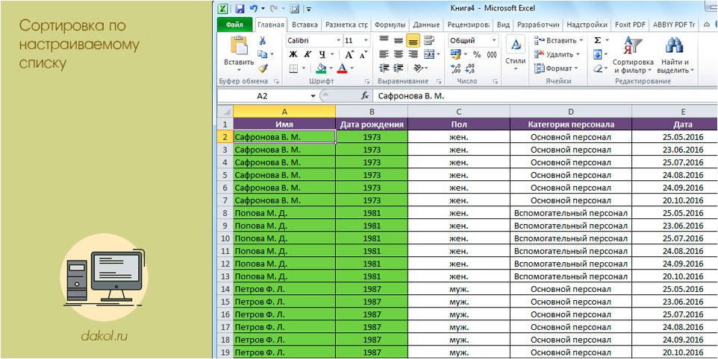The image size is (718, 359).
Task: Toggle Italic (К) formatting
Action: (308, 54)
